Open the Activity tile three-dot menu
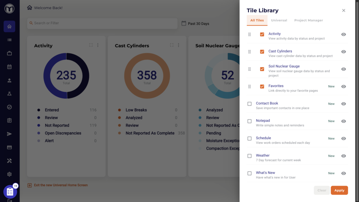 click(98, 45)
